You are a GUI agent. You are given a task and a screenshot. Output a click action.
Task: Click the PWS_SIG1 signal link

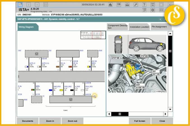pos(89,86)
